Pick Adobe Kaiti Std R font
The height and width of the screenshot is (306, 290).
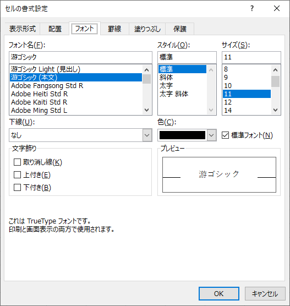click(76, 102)
